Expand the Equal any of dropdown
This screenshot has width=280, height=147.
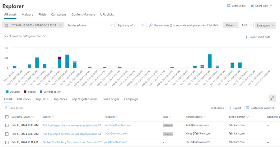click(x=130, y=25)
